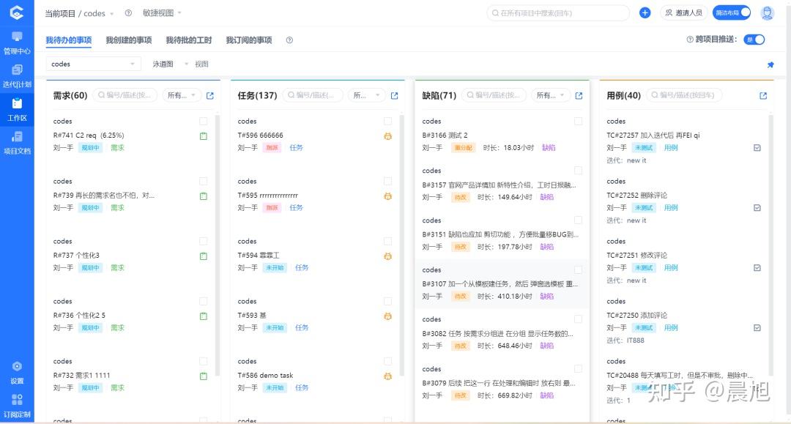Open the 敏捷视图 view dropdown

(162, 13)
